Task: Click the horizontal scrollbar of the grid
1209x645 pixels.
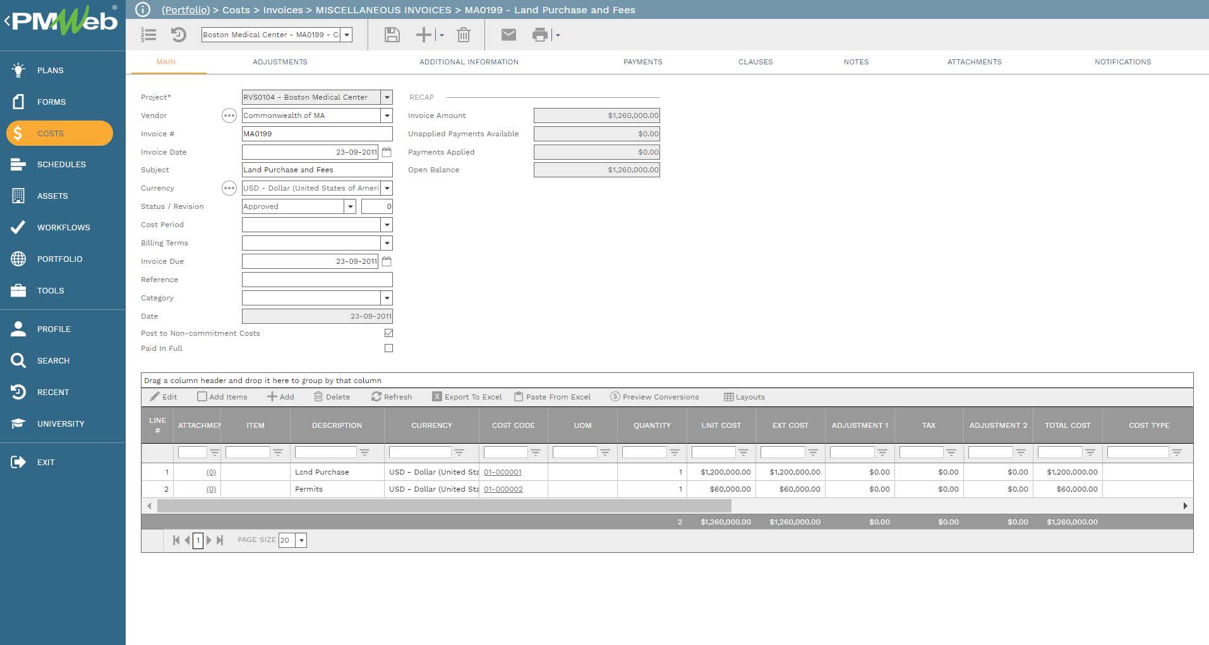Action: 444,506
